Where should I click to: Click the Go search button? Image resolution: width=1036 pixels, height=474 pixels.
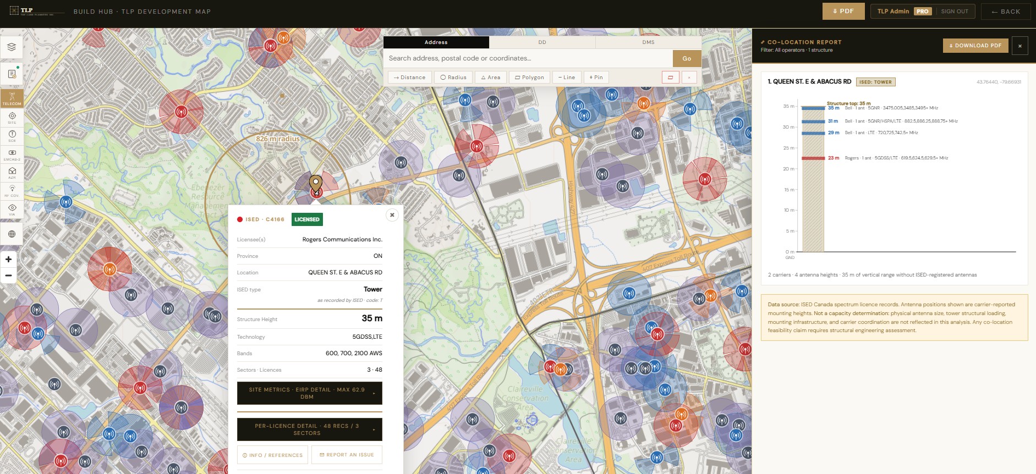pyautogui.click(x=687, y=58)
